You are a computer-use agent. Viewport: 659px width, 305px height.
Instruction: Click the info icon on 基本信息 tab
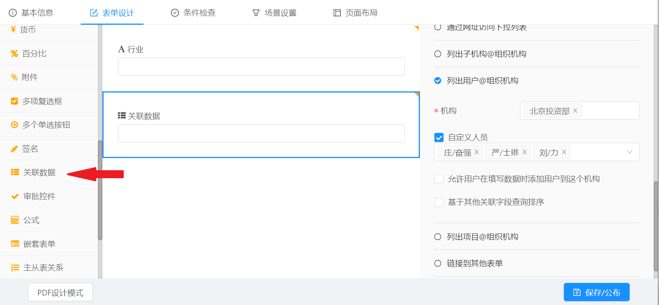13,13
